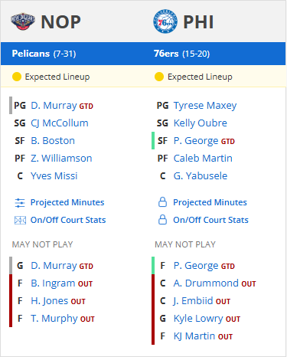Click the 76ers Projected Minutes lock icon

(x=162, y=202)
